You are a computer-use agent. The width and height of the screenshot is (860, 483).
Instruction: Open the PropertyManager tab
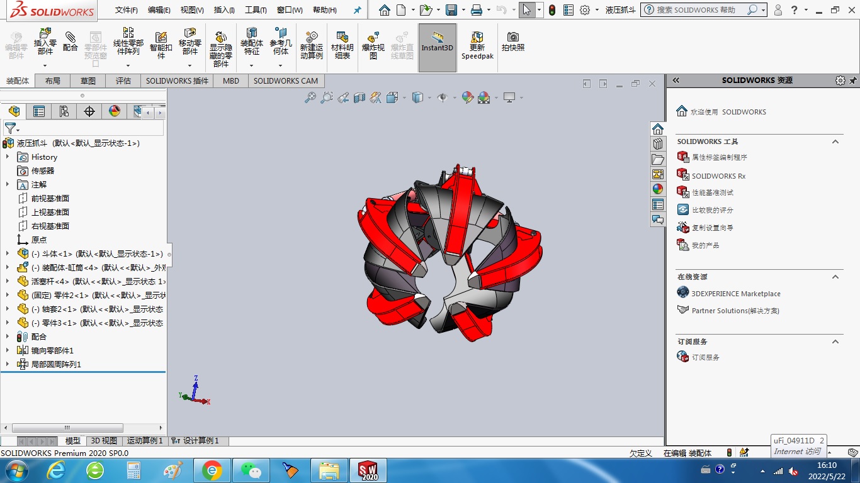(39, 111)
